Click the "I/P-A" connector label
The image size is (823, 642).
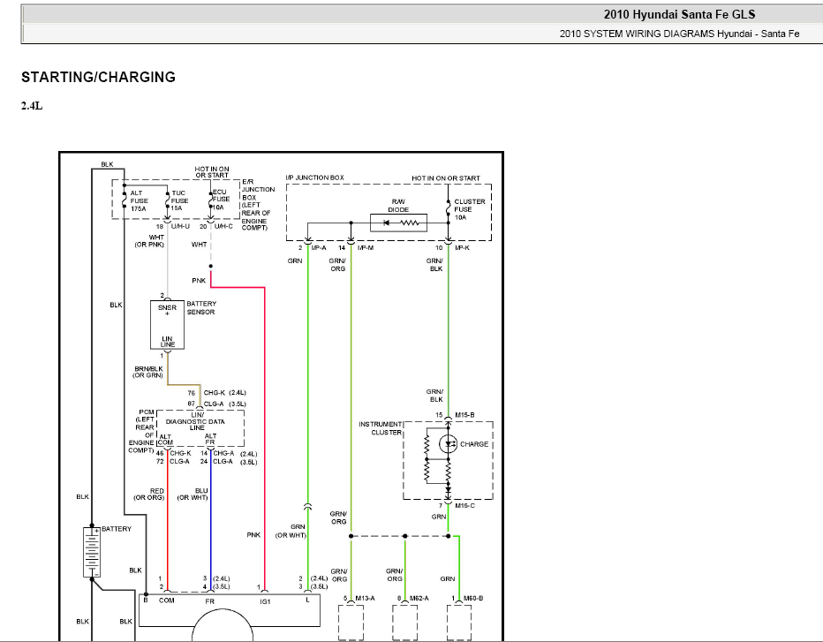pos(319,248)
